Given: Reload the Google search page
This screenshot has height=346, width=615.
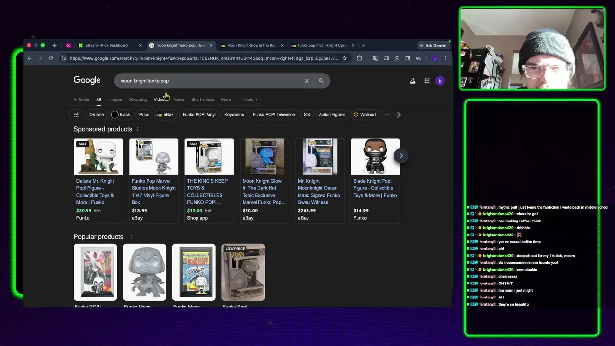Looking at the screenshot, I should pyautogui.click(x=51, y=58).
